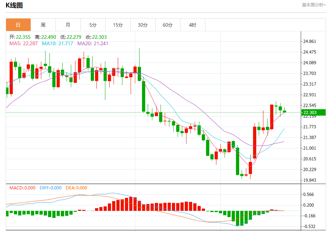Click the 24.089 price axis label
The image size is (331, 231).
coord(310,63)
